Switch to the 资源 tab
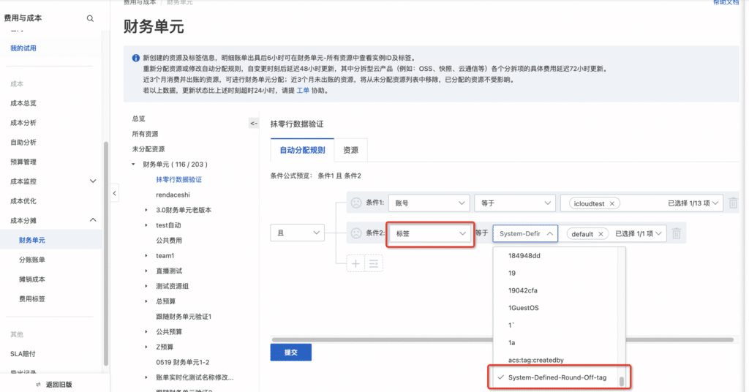 [350, 150]
